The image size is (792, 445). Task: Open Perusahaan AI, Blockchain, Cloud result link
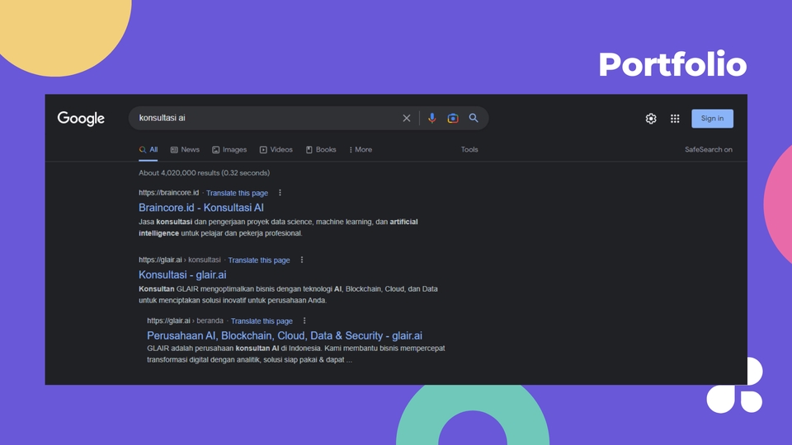tap(285, 335)
